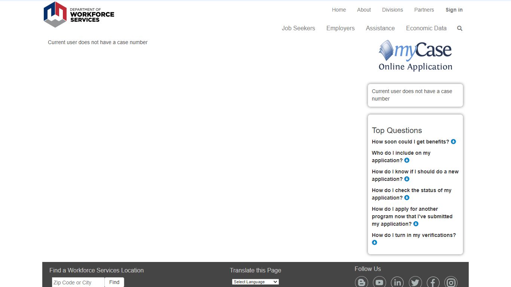
Task: Open the Select Language dropdown
Action: (255, 282)
